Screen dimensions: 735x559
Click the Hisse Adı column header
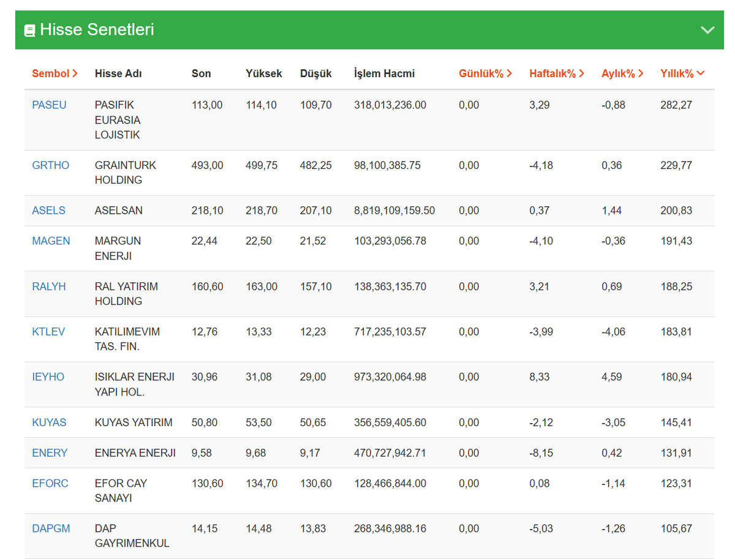pyautogui.click(x=118, y=73)
